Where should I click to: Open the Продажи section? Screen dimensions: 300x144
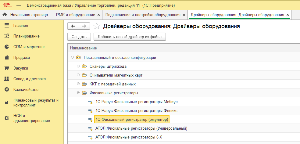(22, 57)
